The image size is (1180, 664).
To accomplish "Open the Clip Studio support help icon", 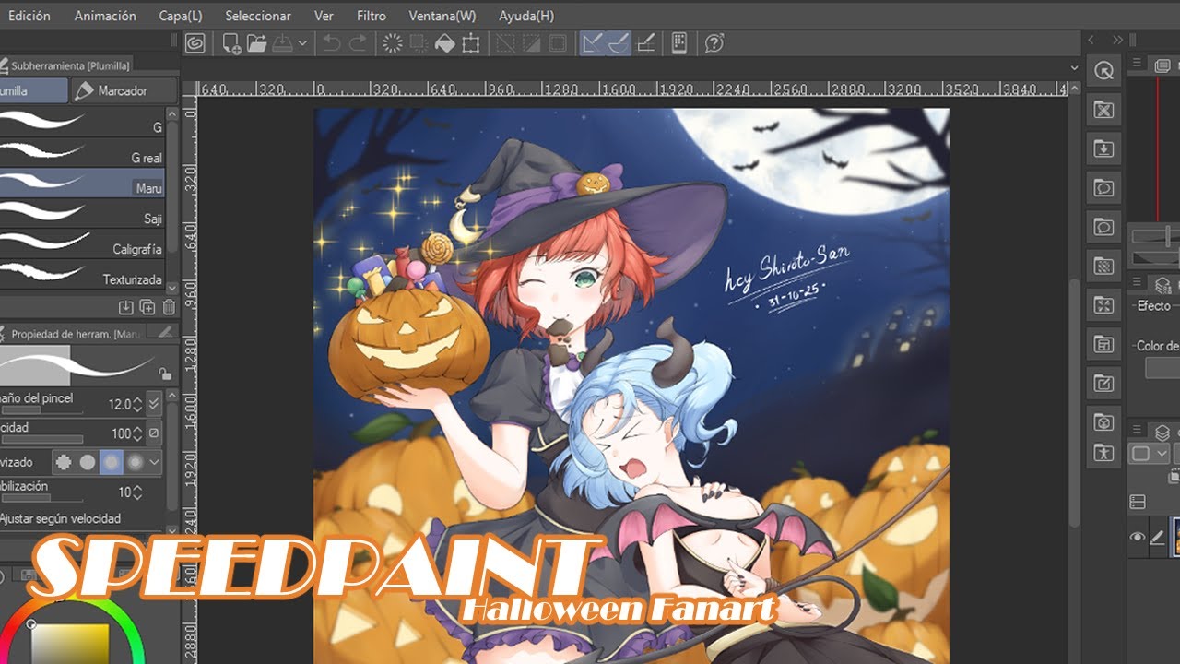I will pos(714,43).
